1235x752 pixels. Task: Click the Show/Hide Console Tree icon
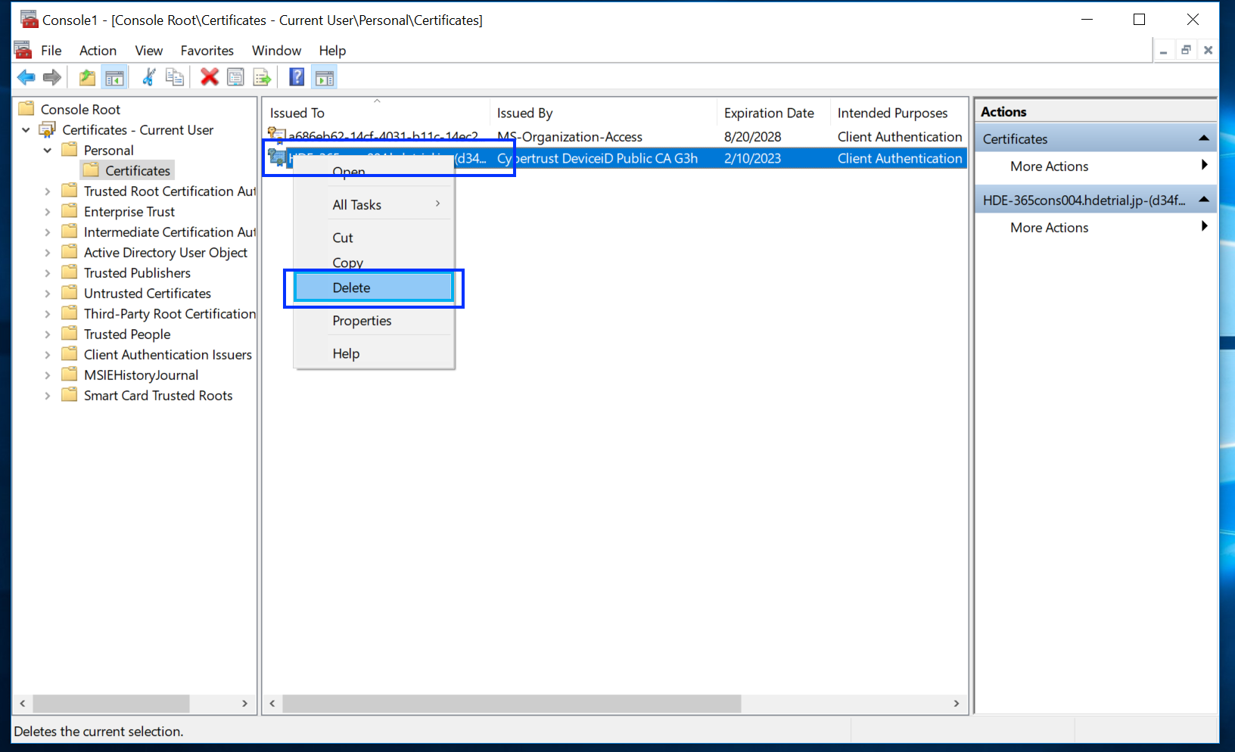(115, 77)
